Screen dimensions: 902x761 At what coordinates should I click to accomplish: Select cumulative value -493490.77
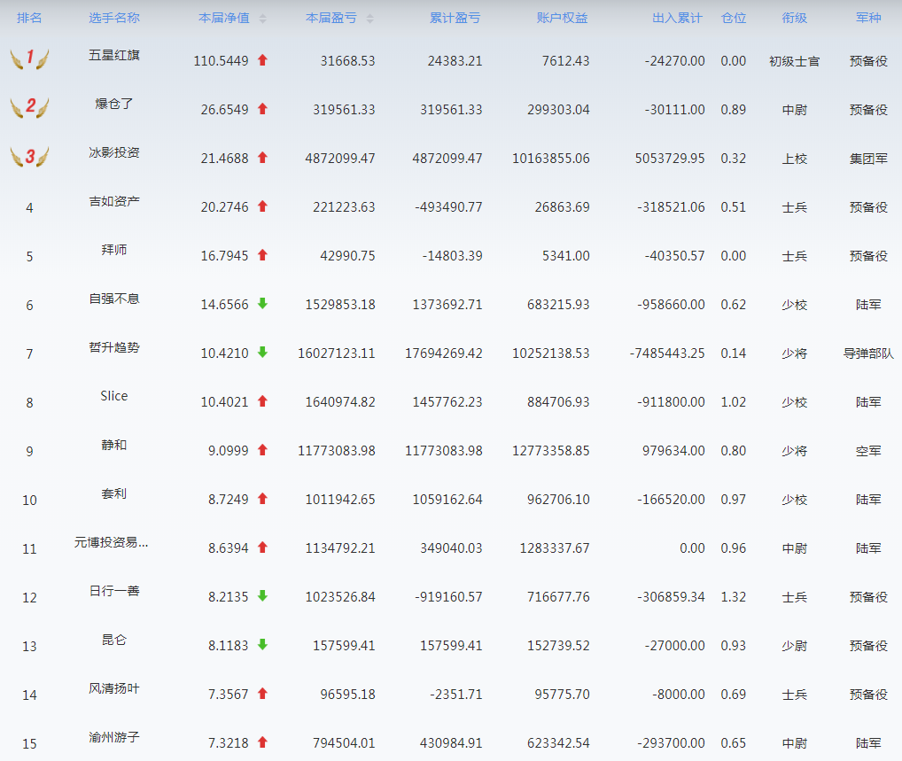click(448, 207)
